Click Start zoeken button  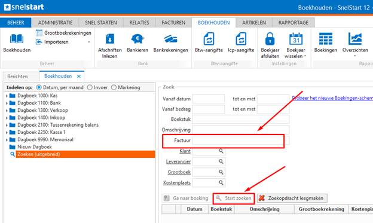pos(234,198)
